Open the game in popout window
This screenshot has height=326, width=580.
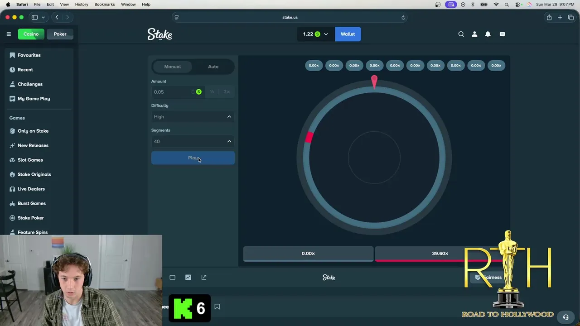(x=204, y=277)
